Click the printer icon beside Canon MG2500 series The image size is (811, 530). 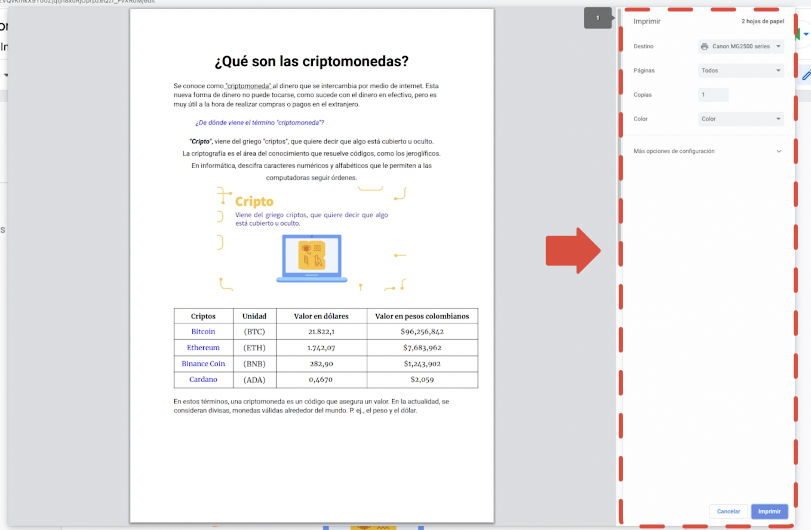(x=704, y=46)
